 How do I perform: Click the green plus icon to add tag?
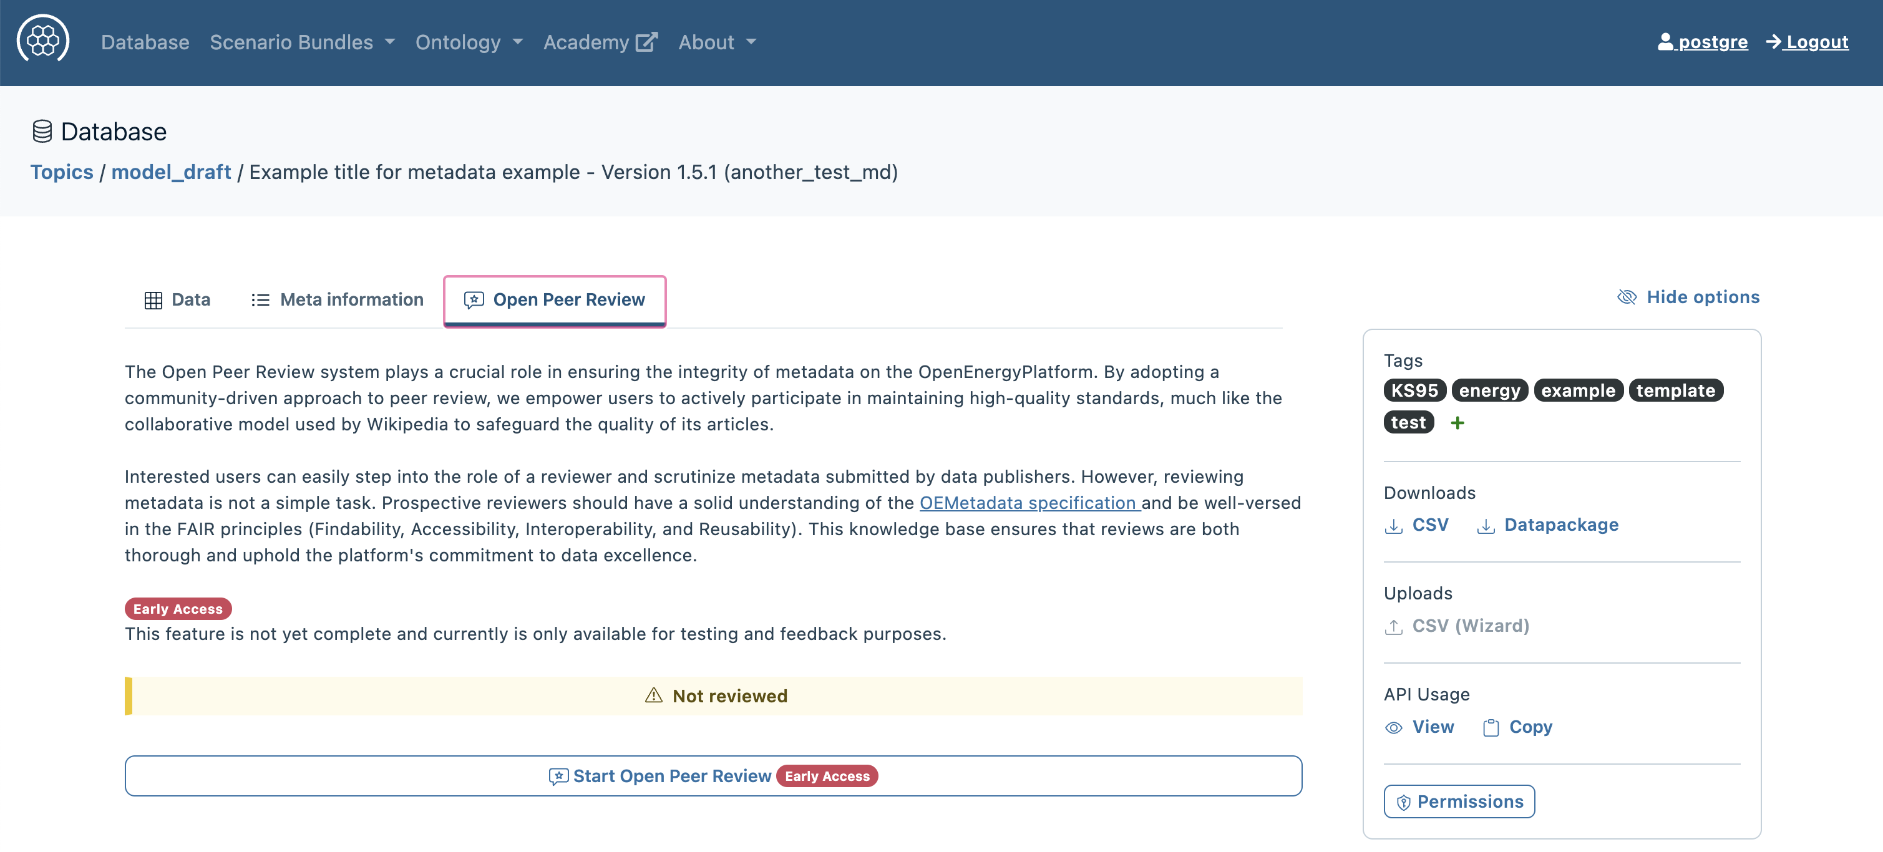pyautogui.click(x=1457, y=423)
